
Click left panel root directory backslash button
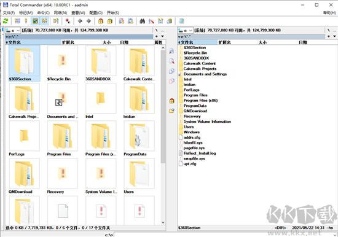click(x=156, y=30)
